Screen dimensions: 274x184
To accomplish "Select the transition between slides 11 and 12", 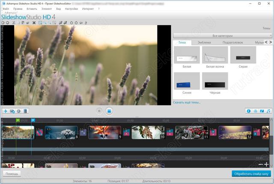I will coord(213,133).
